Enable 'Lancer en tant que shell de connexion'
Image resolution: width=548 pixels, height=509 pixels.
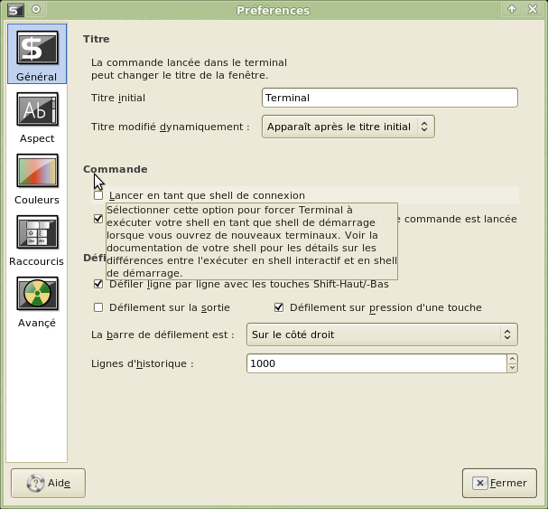[x=98, y=195]
